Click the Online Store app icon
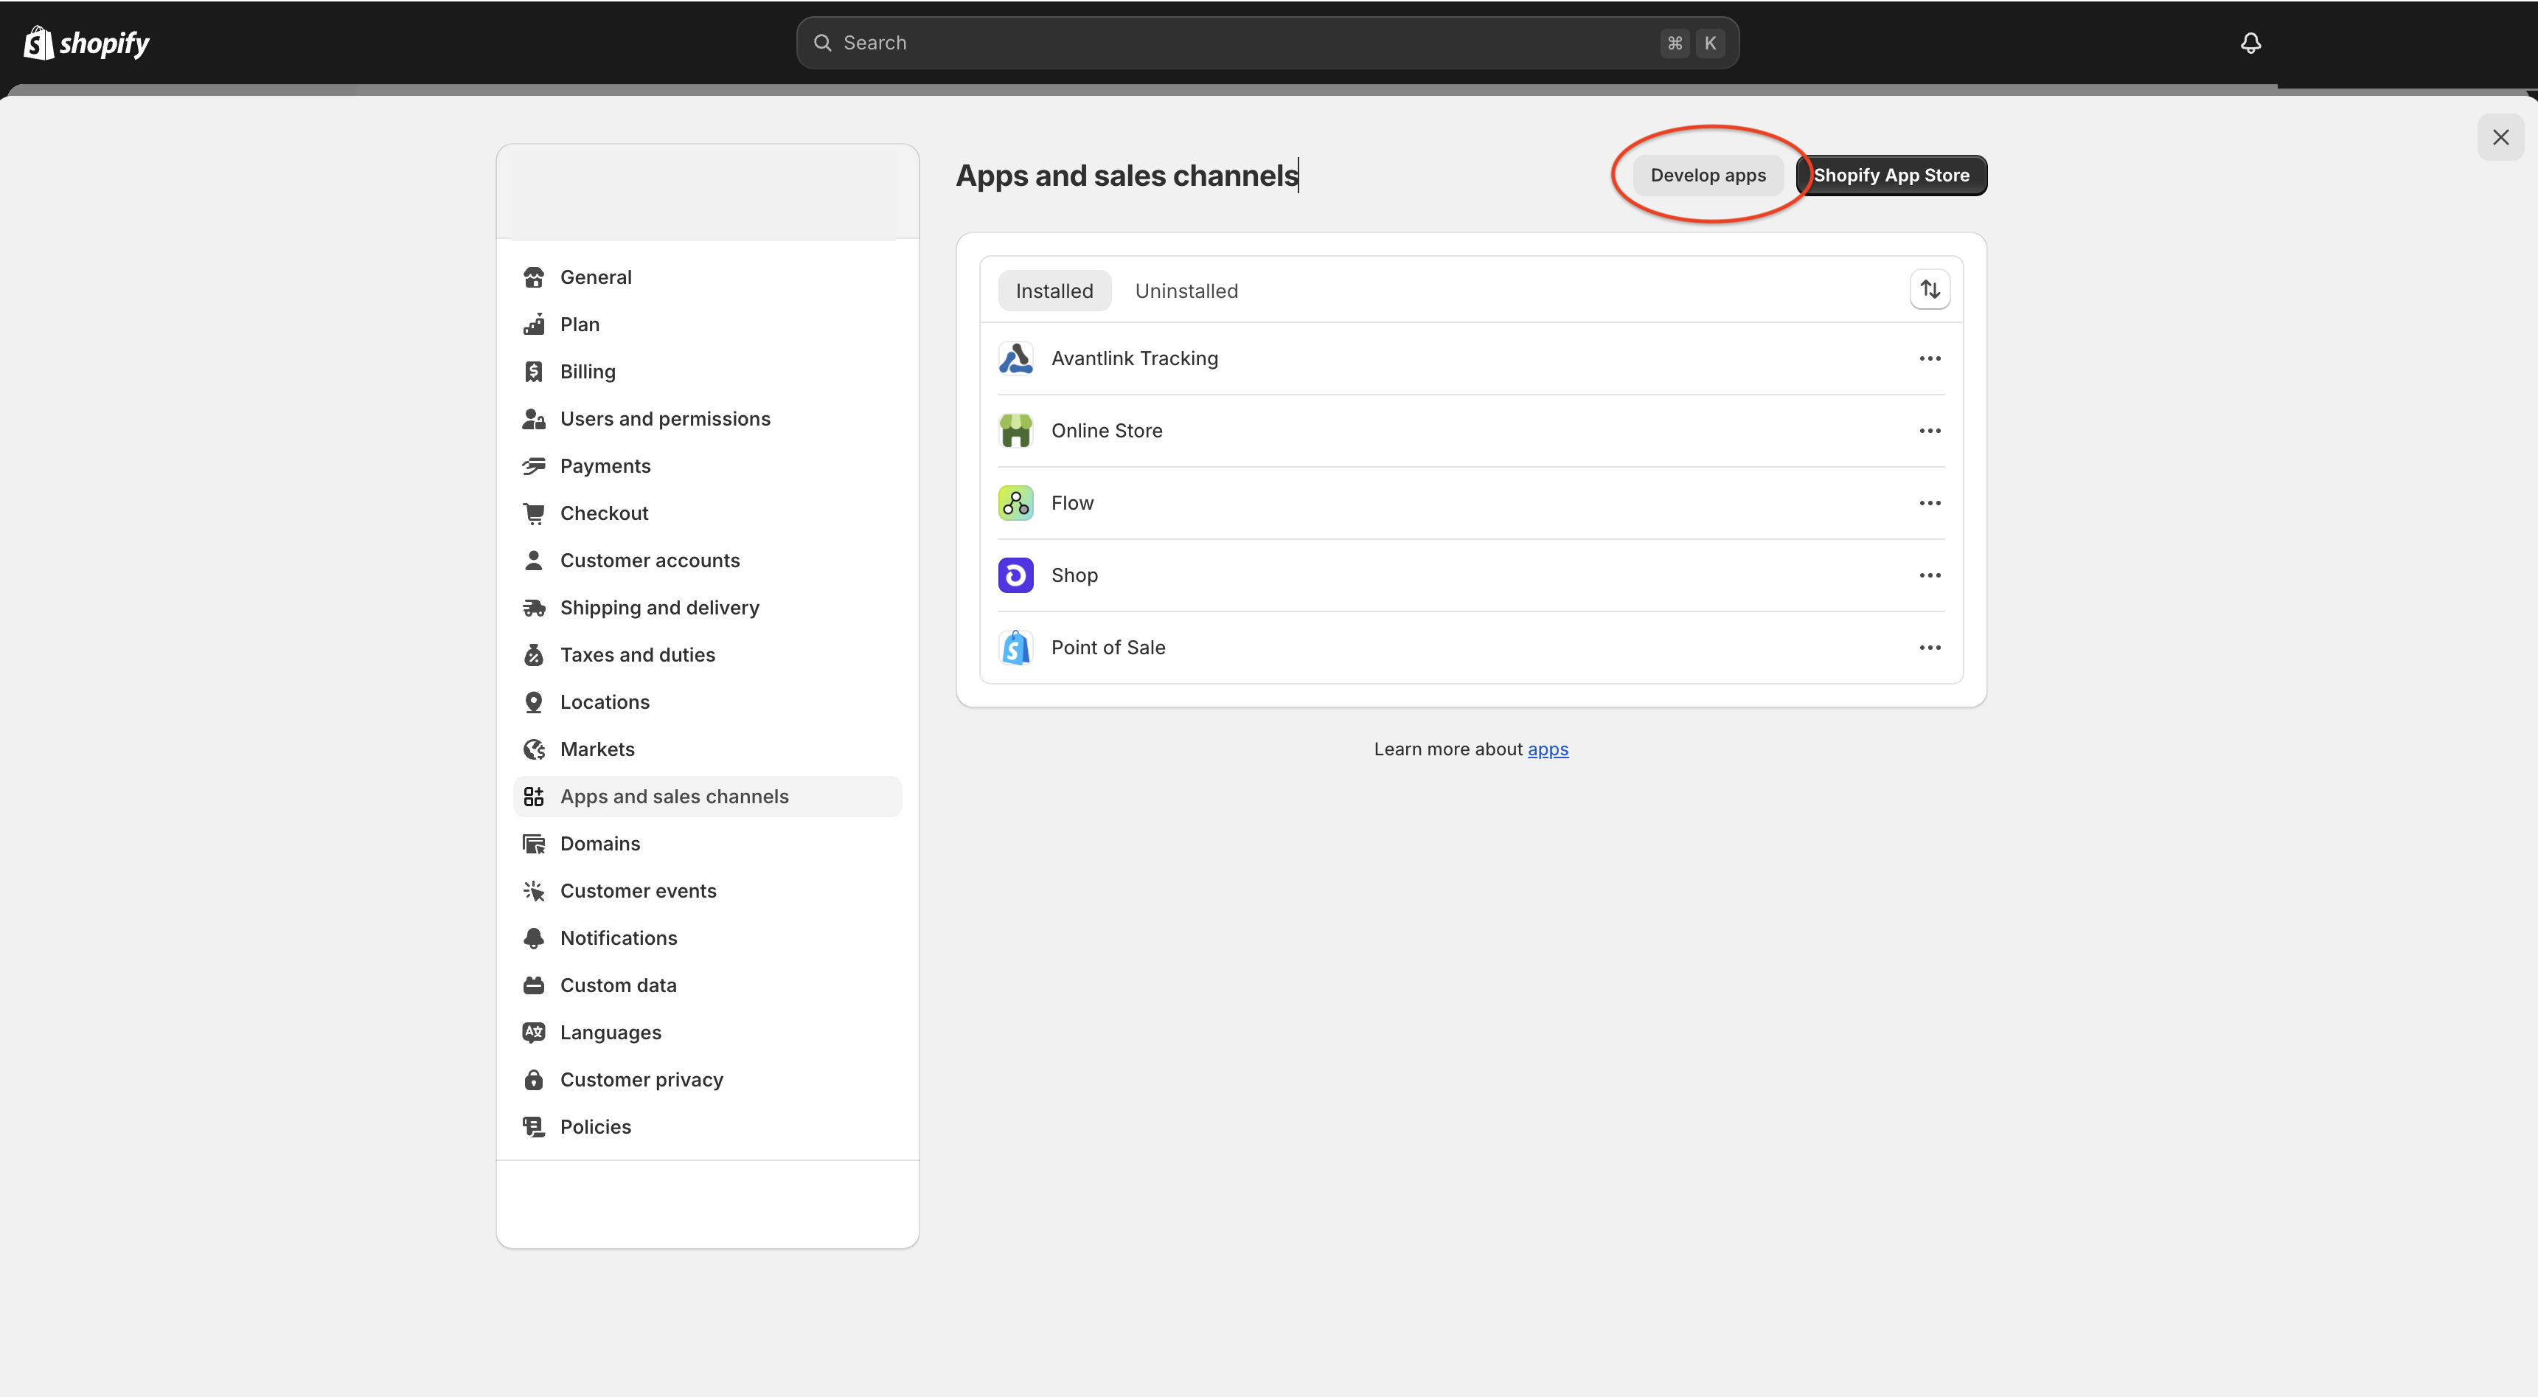 [1015, 431]
